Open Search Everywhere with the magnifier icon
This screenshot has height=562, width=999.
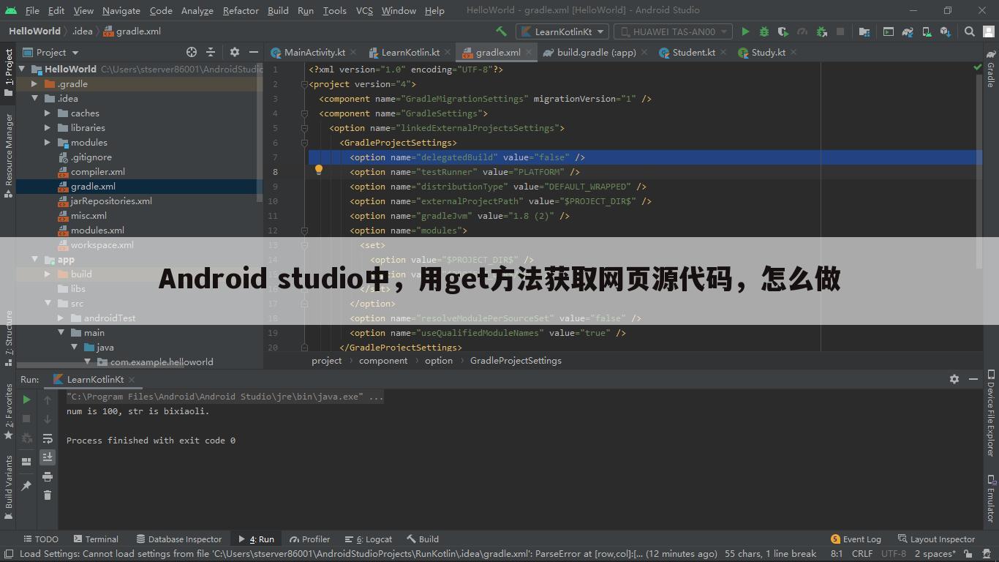click(970, 31)
